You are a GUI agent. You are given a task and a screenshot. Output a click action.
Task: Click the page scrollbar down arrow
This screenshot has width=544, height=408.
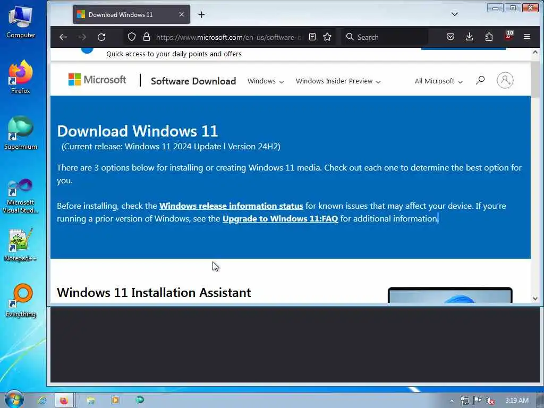click(535, 299)
